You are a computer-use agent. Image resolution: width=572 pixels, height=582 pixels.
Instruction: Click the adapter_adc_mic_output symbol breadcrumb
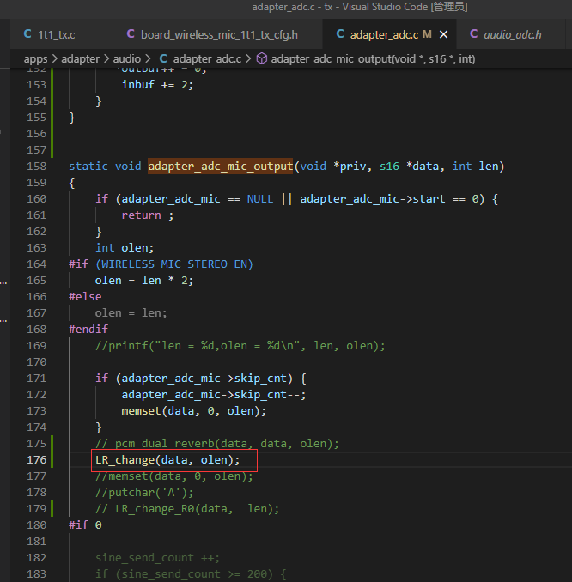pyautogui.click(x=373, y=59)
